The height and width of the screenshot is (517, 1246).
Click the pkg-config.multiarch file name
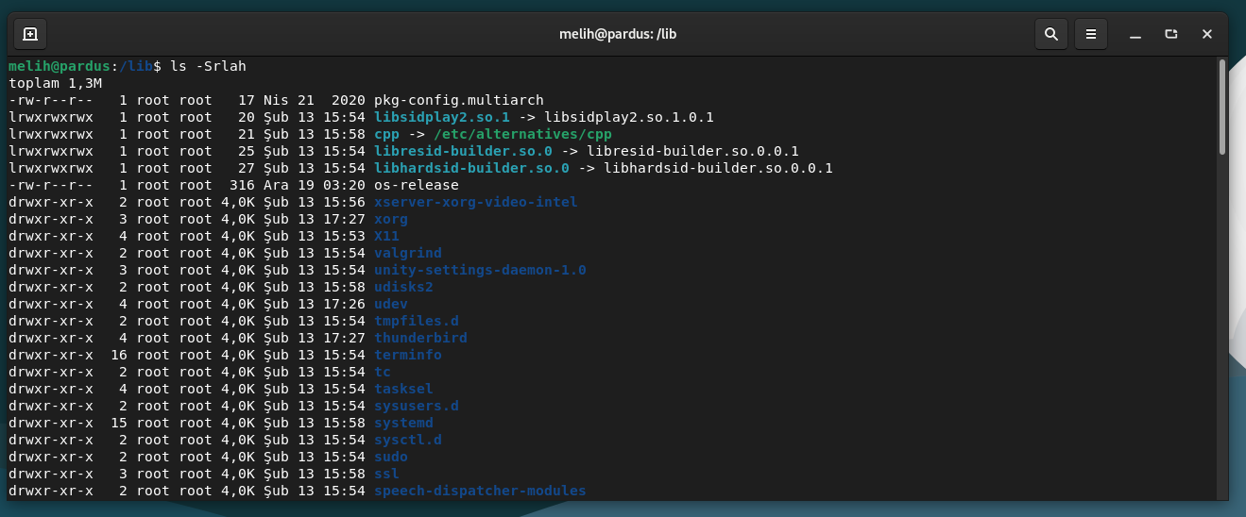458,100
